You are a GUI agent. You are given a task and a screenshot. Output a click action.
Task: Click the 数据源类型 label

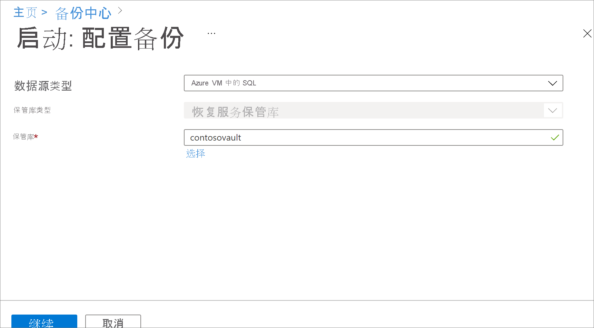point(43,86)
